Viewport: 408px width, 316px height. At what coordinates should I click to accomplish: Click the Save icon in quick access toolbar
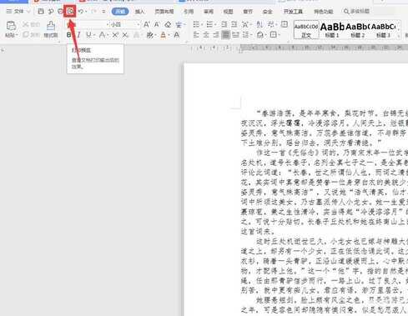coord(41,12)
